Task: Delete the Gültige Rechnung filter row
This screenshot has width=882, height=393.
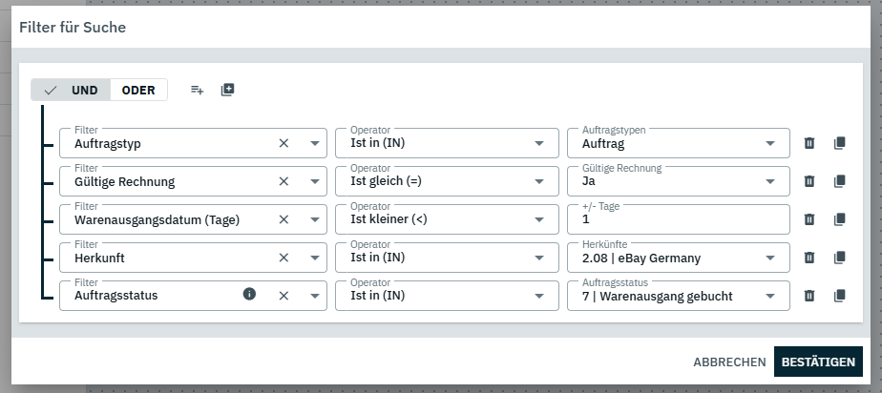Action: [x=809, y=181]
